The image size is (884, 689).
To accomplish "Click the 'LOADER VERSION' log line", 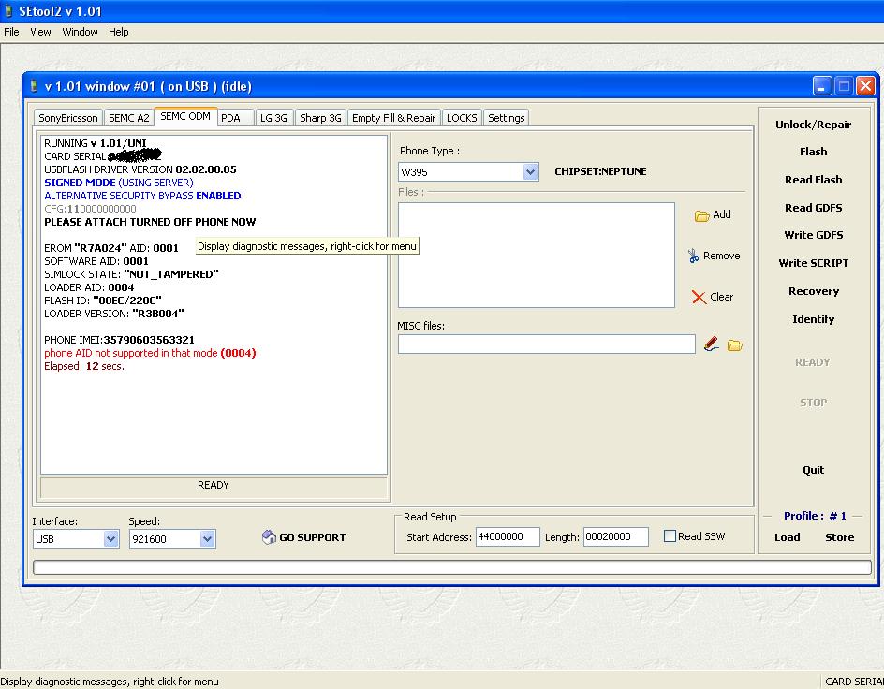I will coord(114,314).
